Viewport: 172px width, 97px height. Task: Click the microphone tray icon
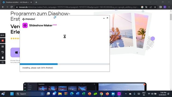point(134,94)
